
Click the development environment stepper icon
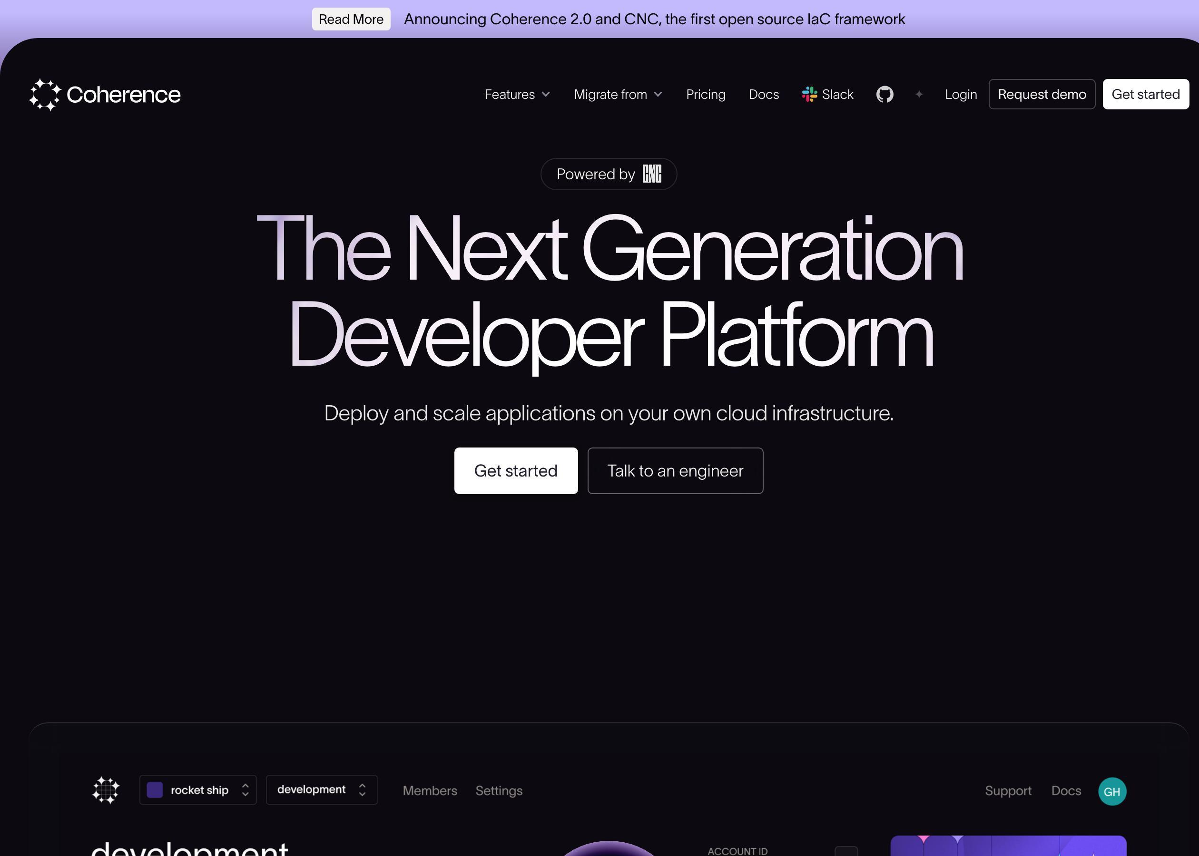363,789
